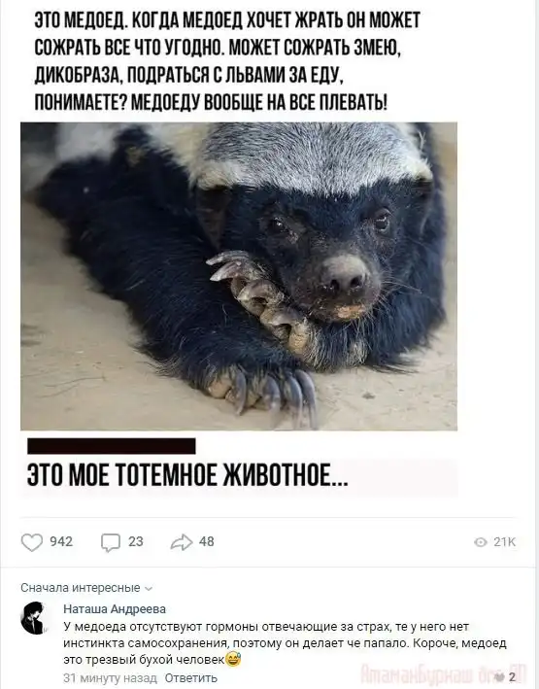The height and width of the screenshot is (689, 539).
Task: Click the 942 likes counter
Action: (61, 542)
